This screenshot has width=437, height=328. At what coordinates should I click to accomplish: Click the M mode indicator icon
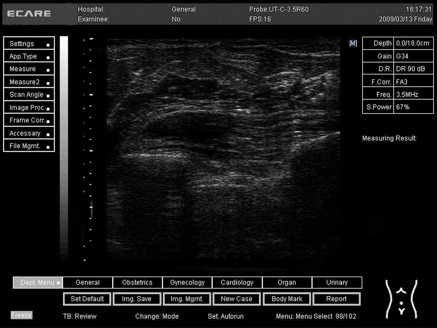pos(353,43)
